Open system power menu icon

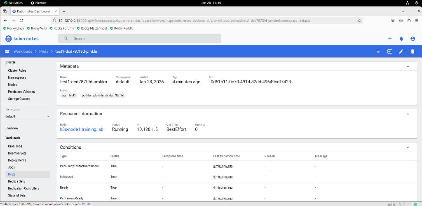pos(417,3)
